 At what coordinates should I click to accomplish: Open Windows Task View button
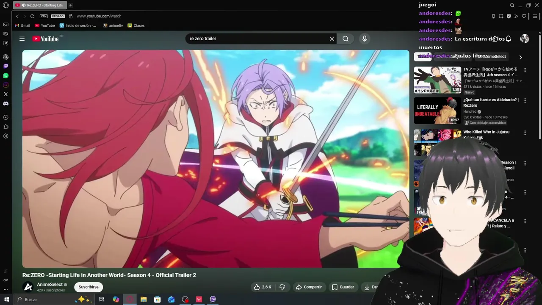point(102,299)
